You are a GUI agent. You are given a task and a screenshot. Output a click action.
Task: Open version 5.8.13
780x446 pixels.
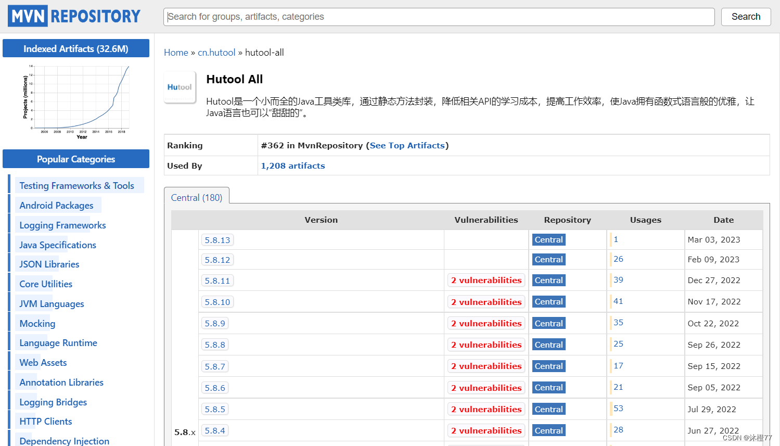point(218,240)
